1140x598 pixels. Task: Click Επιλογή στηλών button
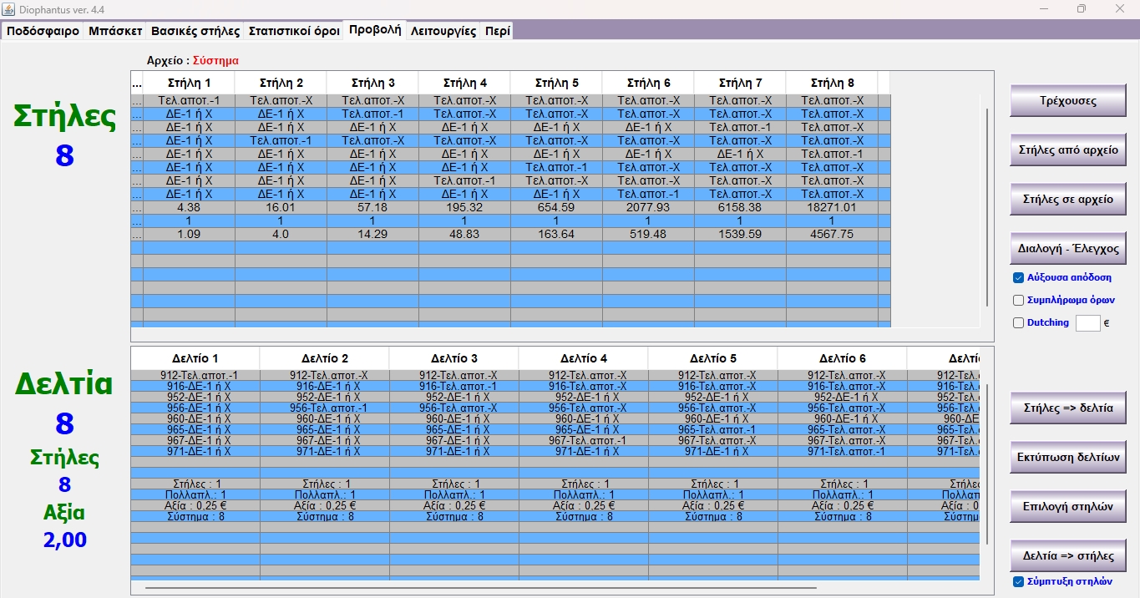(1068, 506)
